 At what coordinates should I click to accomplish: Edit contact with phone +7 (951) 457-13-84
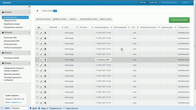(41, 65)
